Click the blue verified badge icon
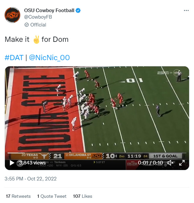 78,10
